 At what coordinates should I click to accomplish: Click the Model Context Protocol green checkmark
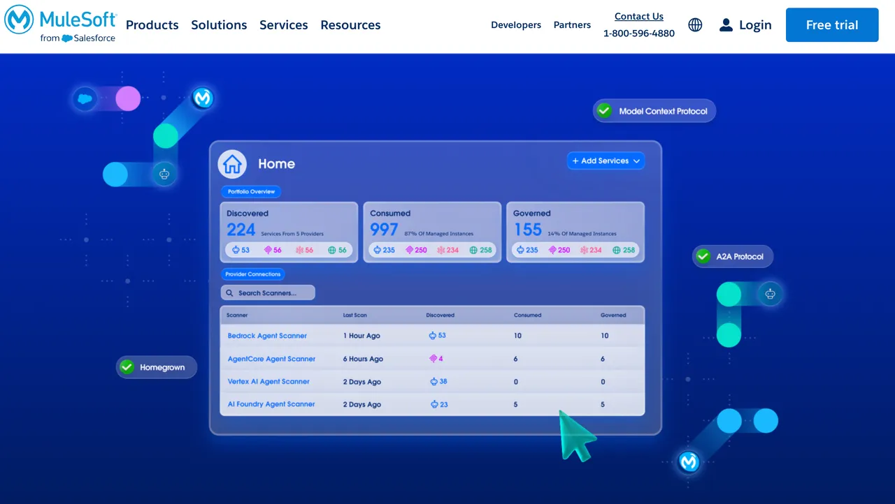[605, 111]
